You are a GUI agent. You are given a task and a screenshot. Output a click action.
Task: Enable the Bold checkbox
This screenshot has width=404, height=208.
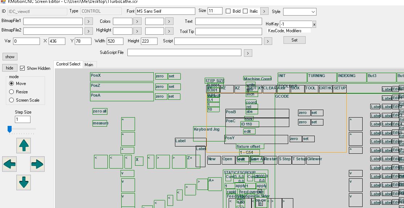(x=228, y=11)
